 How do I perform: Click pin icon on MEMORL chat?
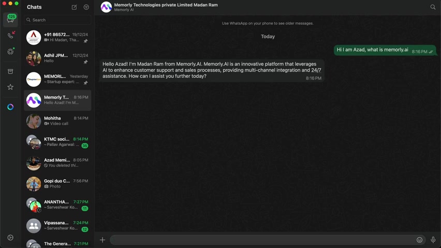point(85,83)
